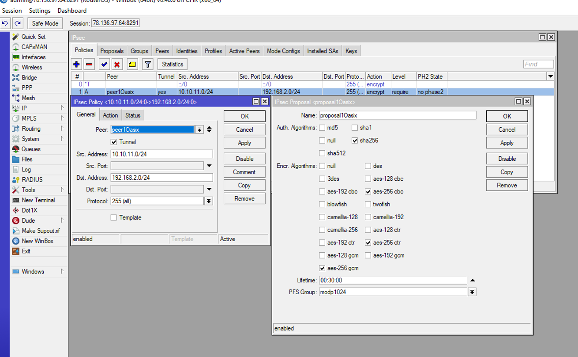Image resolution: width=578 pixels, height=357 pixels.
Task: Expand the IP submenu in sidebar
Action: click(62, 108)
